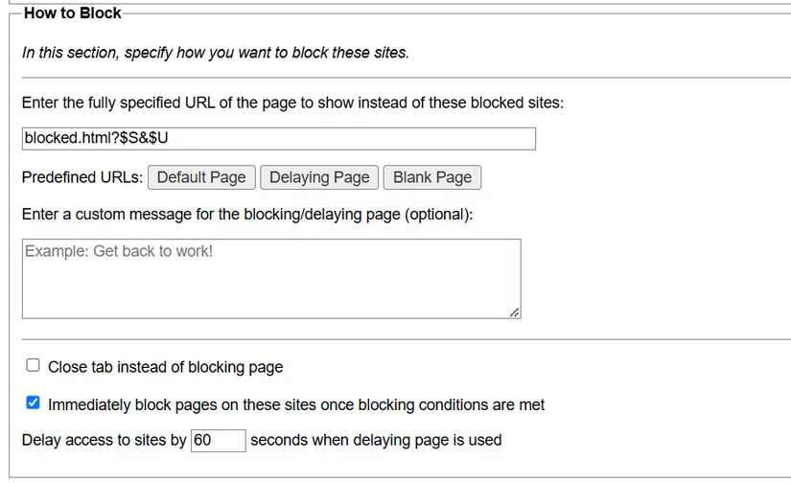Viewport: 791px width, 483px height.
Task: Click the 'Enter a custom message' prompt text
Action: coord(247,215)
